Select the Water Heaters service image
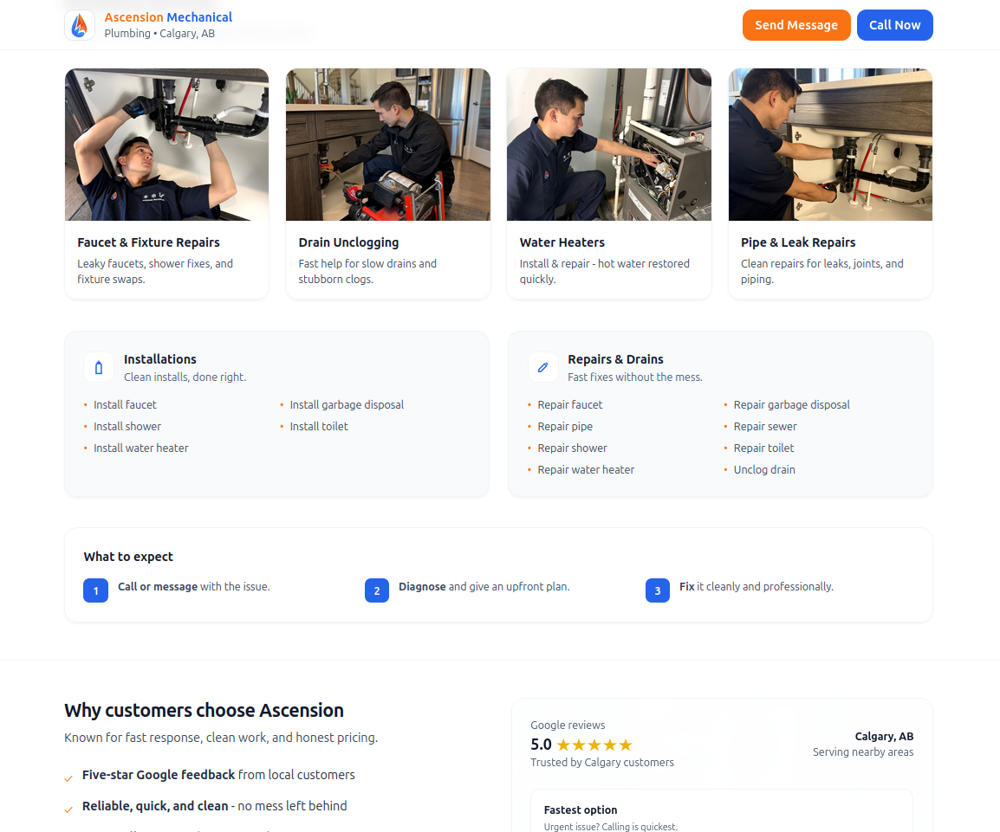Image resolution: width=1000 pixels, height=832 pixels. coord(609,145)
